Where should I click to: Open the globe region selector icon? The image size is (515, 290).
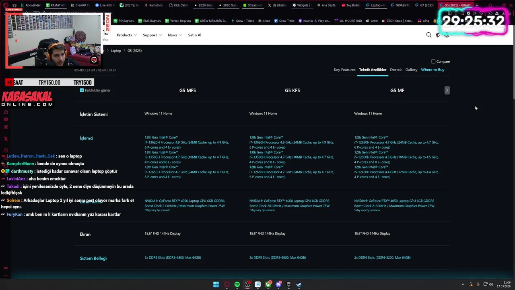coord(447,35)
